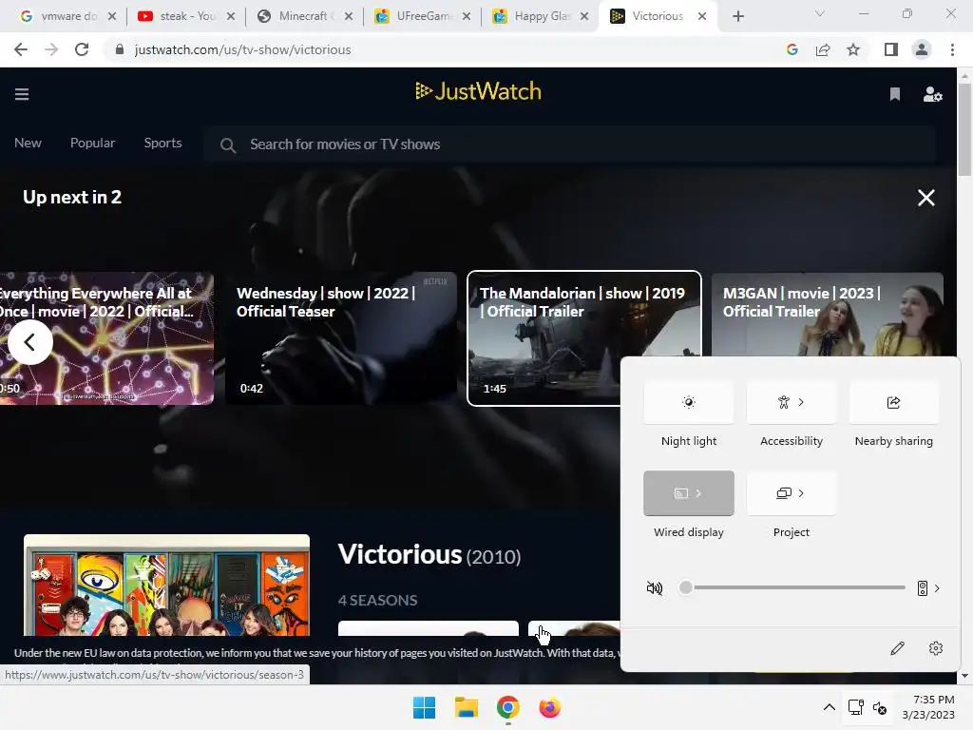Close the Up next trailer overlay
The width and height of the screenshot is (973, 730).
point(925,198)
